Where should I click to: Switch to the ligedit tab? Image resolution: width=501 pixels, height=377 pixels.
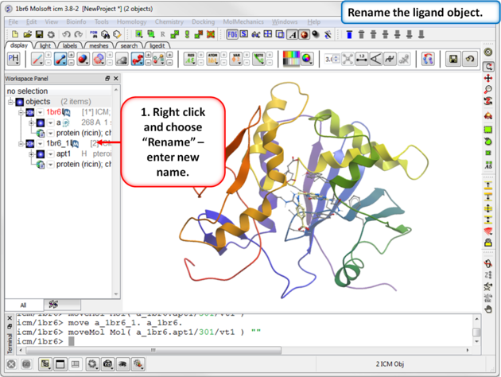point(157,46)
